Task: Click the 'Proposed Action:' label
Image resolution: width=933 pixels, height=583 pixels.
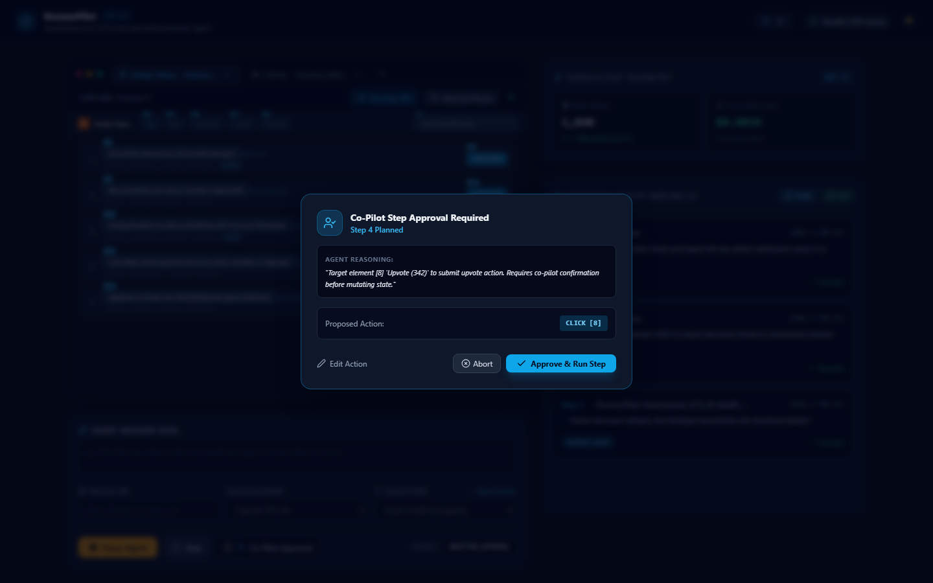Action: point(354,324)
